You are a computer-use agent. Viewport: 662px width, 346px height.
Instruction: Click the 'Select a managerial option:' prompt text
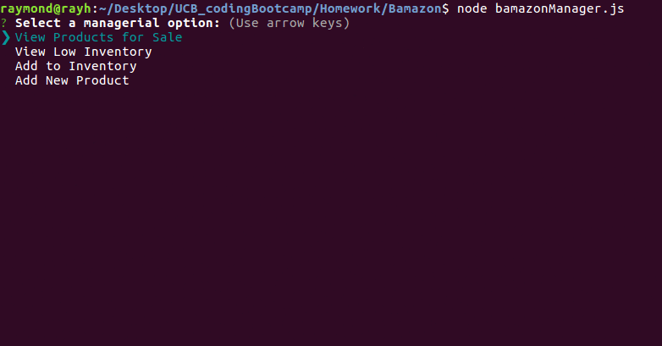point(118,23)
